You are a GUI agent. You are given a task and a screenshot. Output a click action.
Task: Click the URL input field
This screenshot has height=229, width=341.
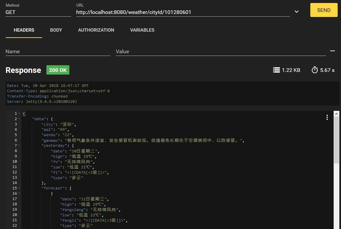coord(183,12)
